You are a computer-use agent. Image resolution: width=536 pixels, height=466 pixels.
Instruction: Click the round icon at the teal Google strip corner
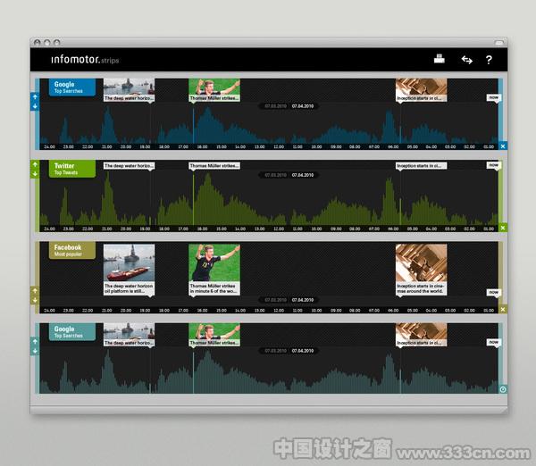[x=503, y=389]
